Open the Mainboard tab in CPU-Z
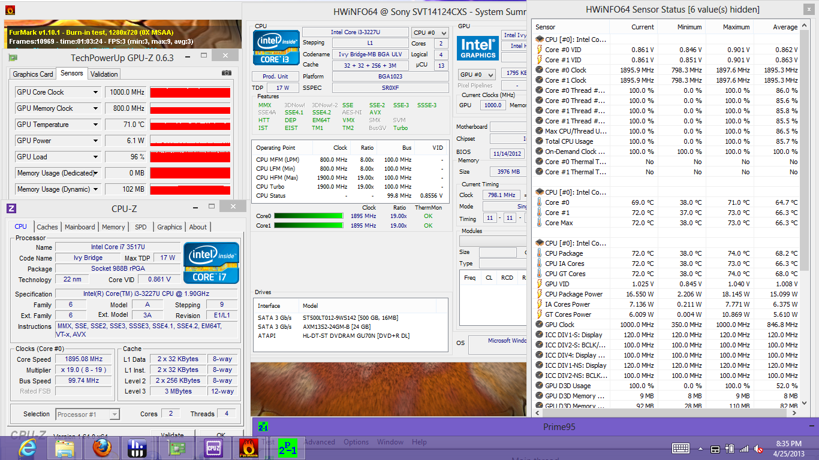The width and height of the screenshot is (819, 460). [80, 227]
